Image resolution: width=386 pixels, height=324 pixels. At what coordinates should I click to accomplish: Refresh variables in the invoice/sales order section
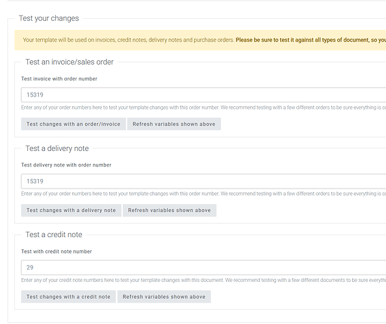174,124
